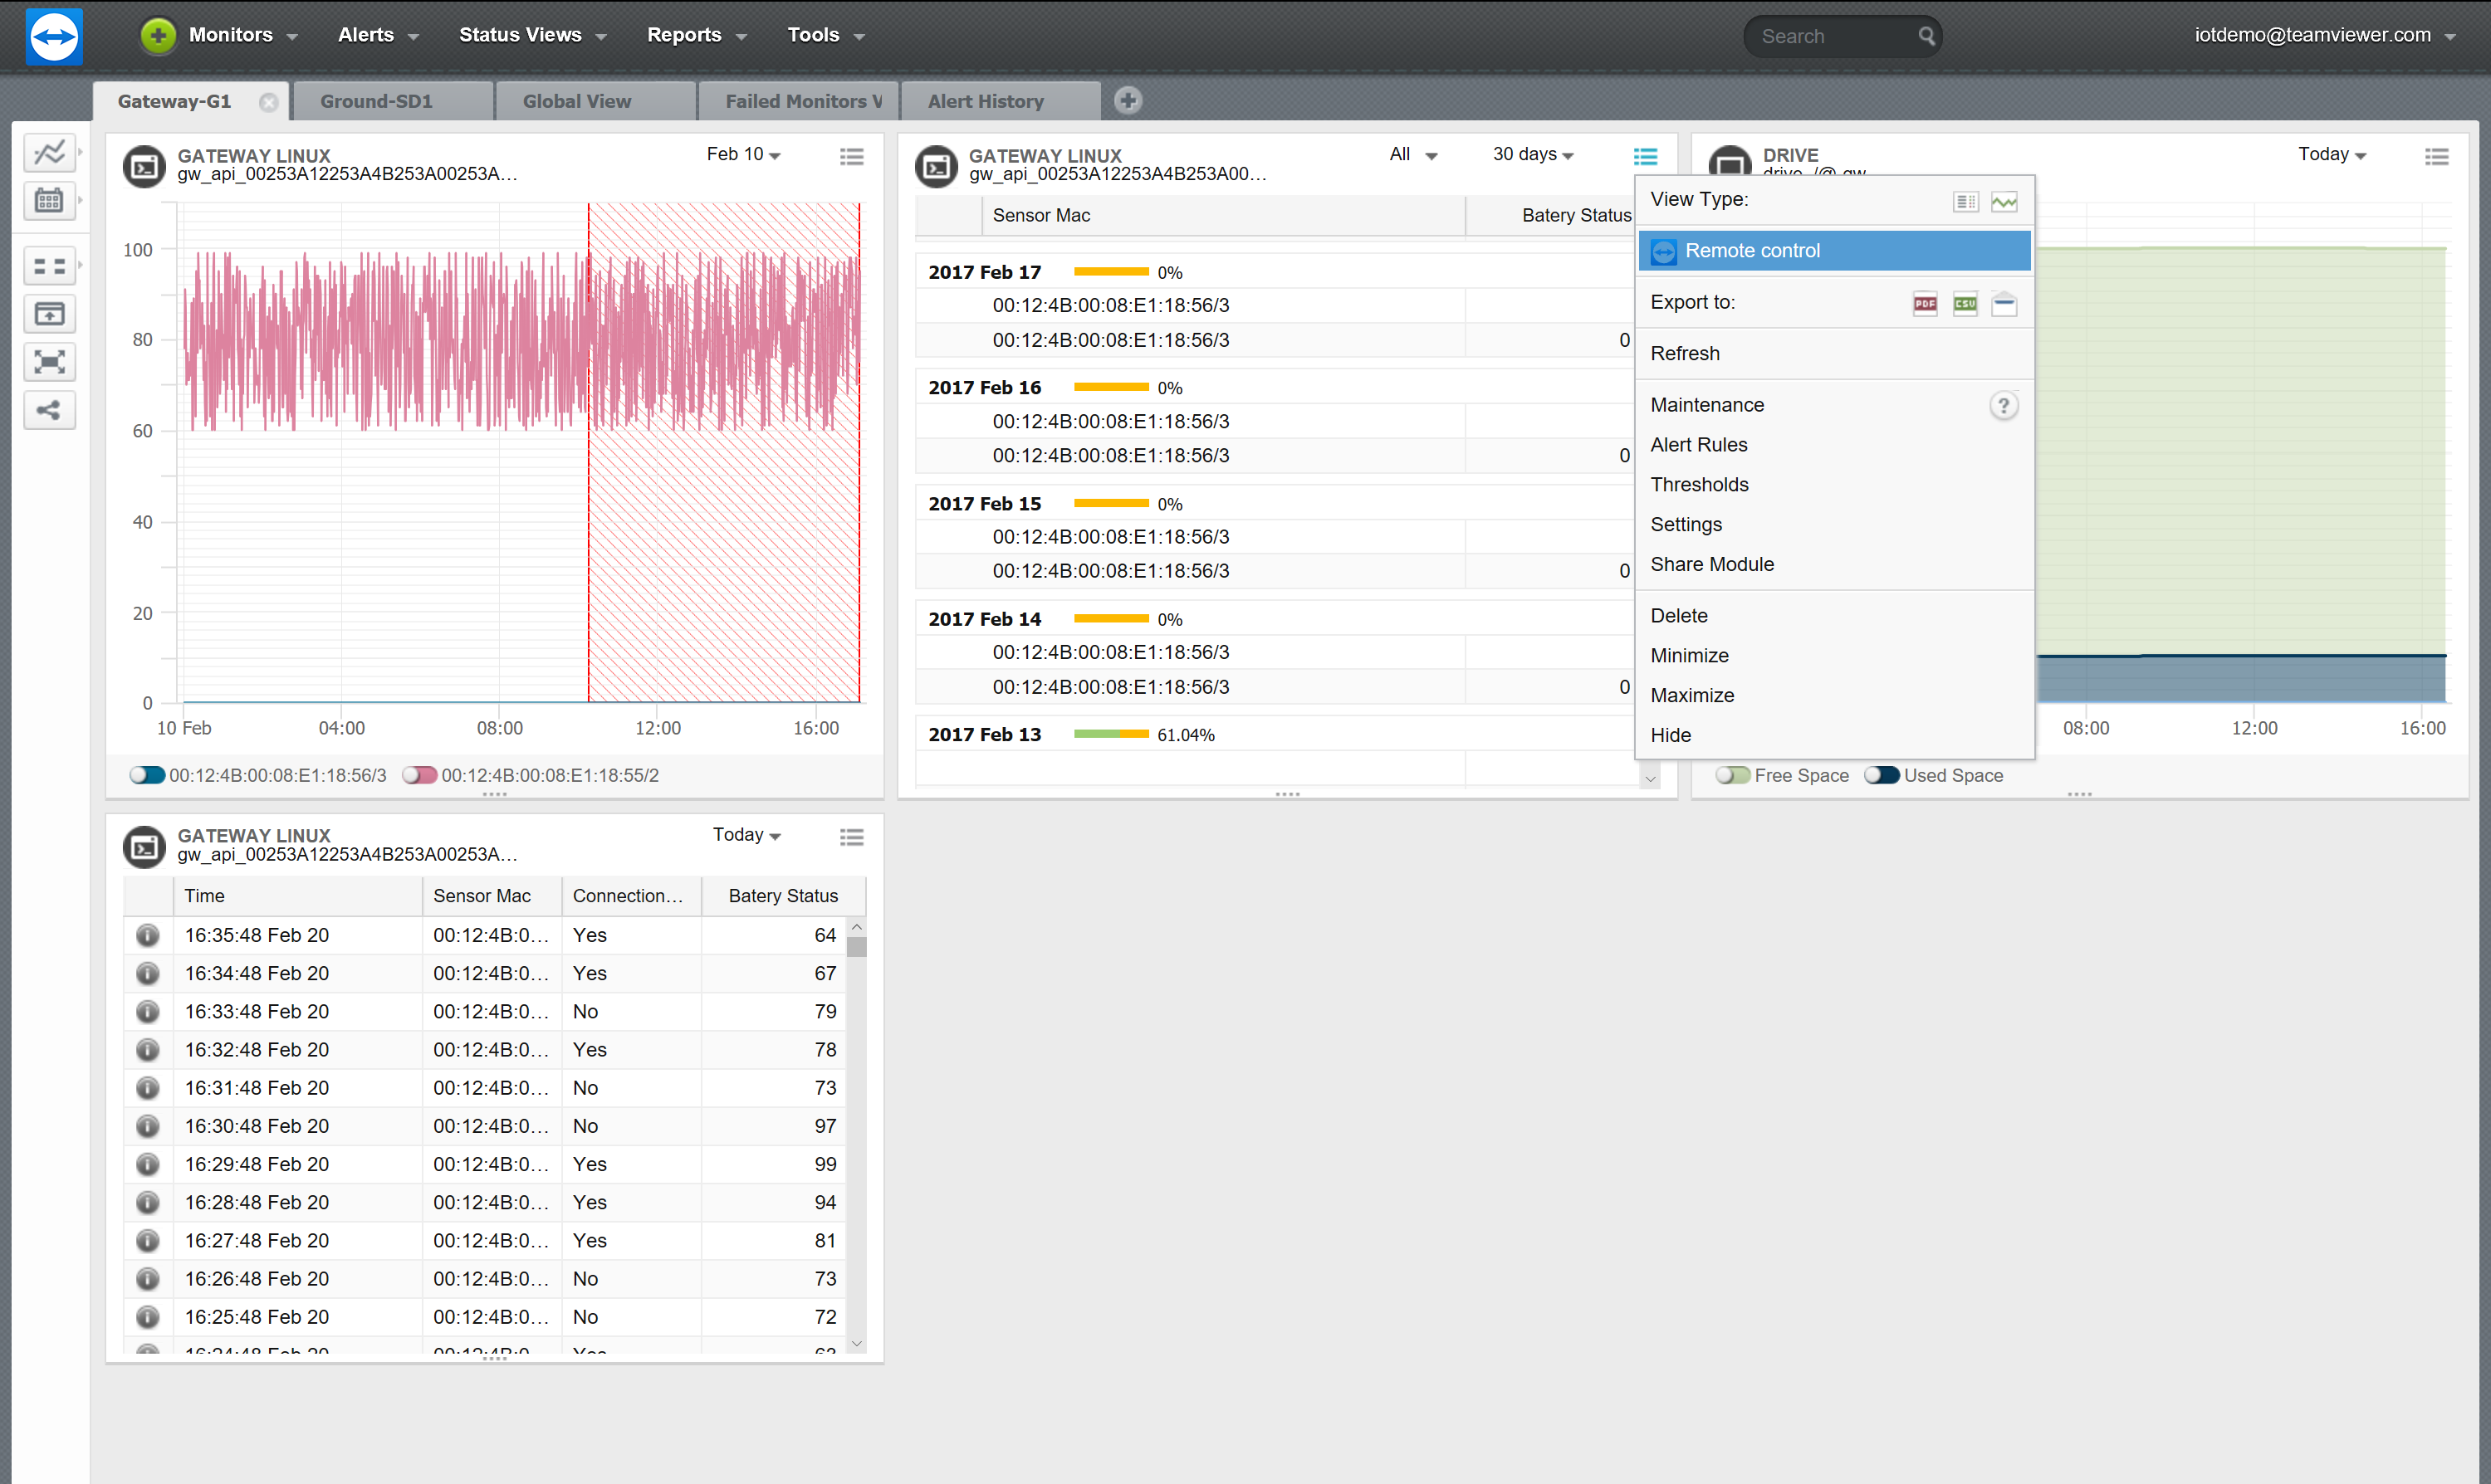Click the Maintenance help question mark
Screen dimensions: 2491x1484
(x=2003, y=406)
